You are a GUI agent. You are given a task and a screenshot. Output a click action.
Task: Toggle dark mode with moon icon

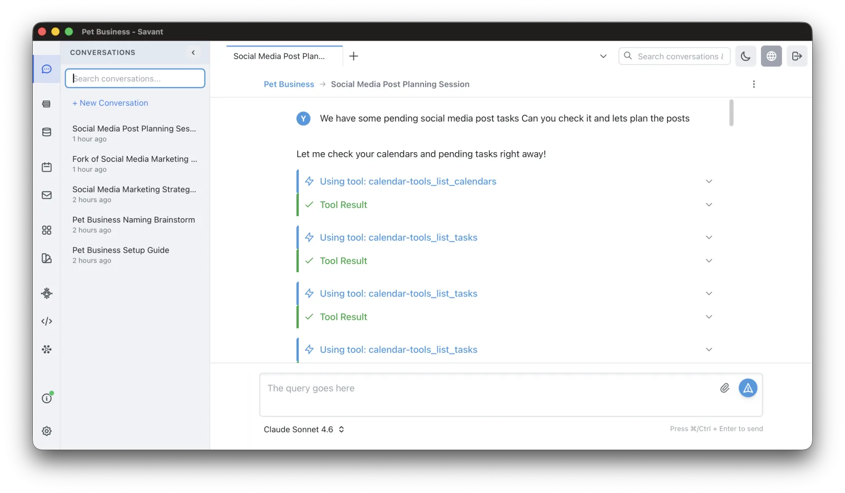746,56
